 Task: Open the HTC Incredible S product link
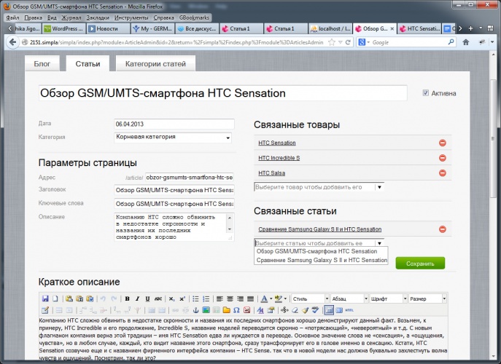coord(279,158)
